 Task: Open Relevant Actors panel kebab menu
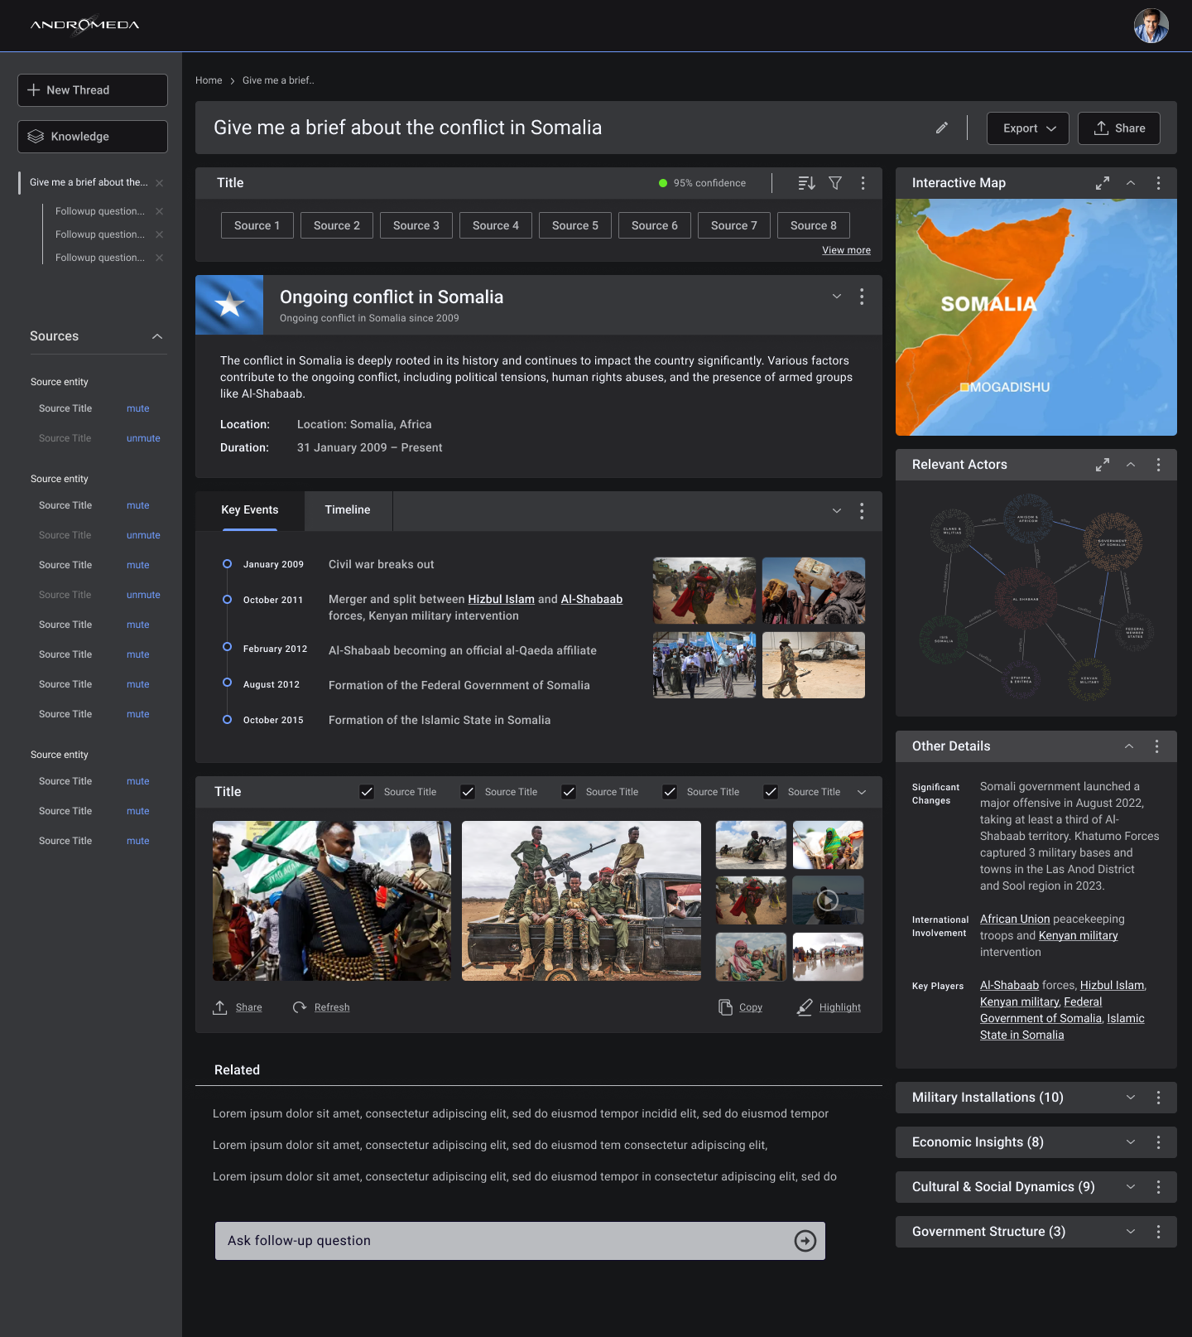coord(1158,465)
